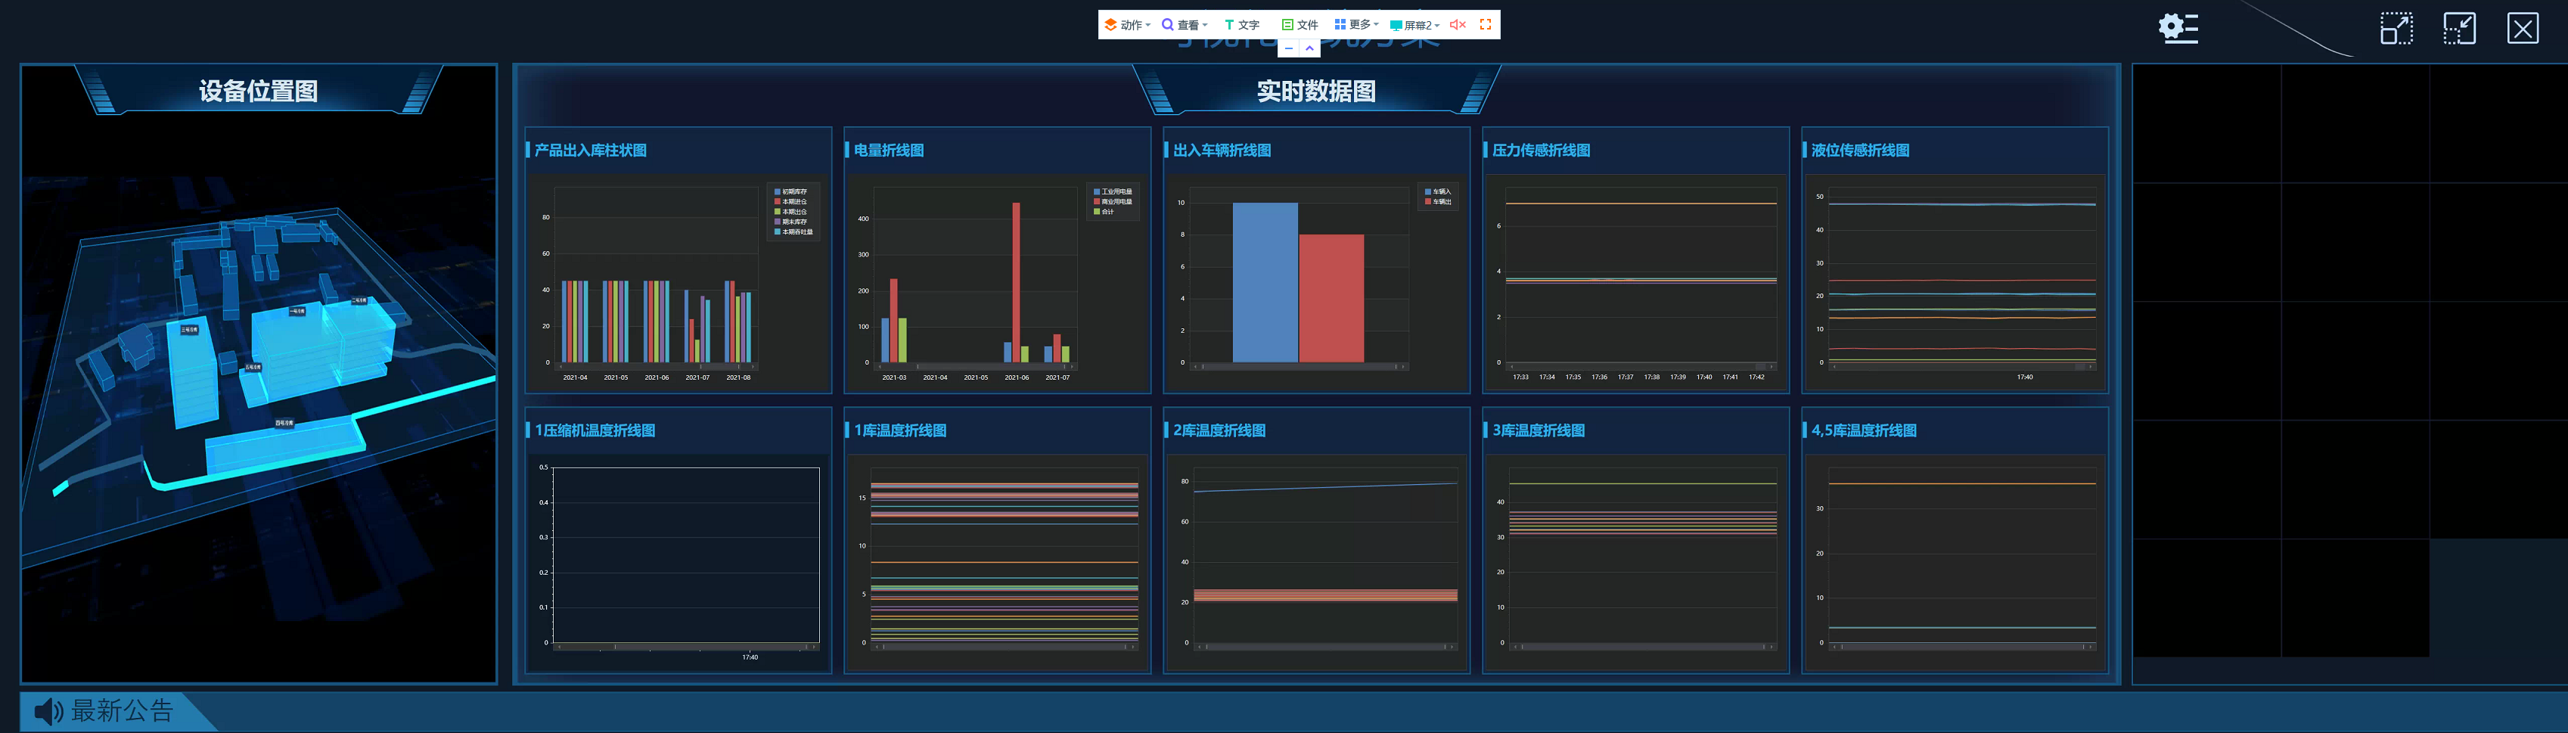This screenshot has width=2568, height=733.
Task: Click the 设备位置图 panel header
Action: point(258,92)
